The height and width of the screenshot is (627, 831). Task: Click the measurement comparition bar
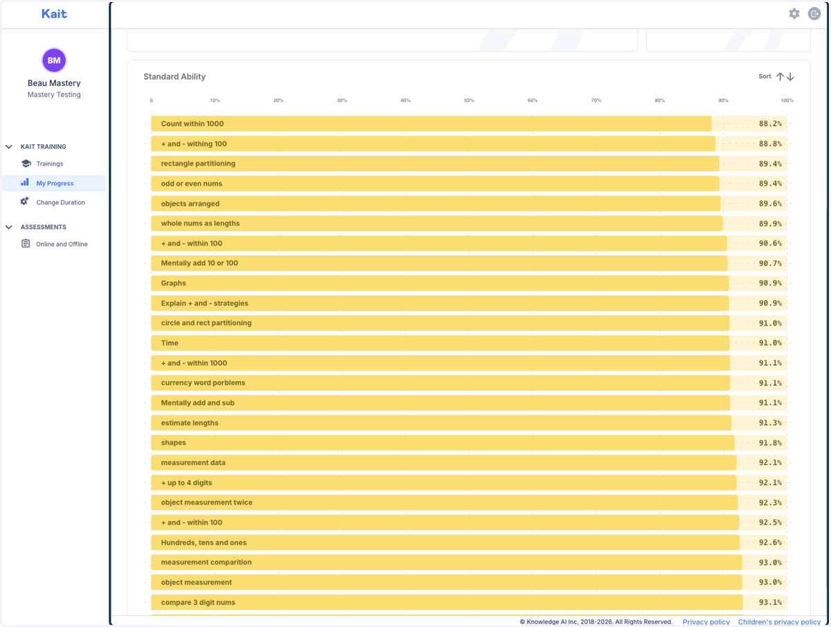pyautogui.click(x=447, y=563)
